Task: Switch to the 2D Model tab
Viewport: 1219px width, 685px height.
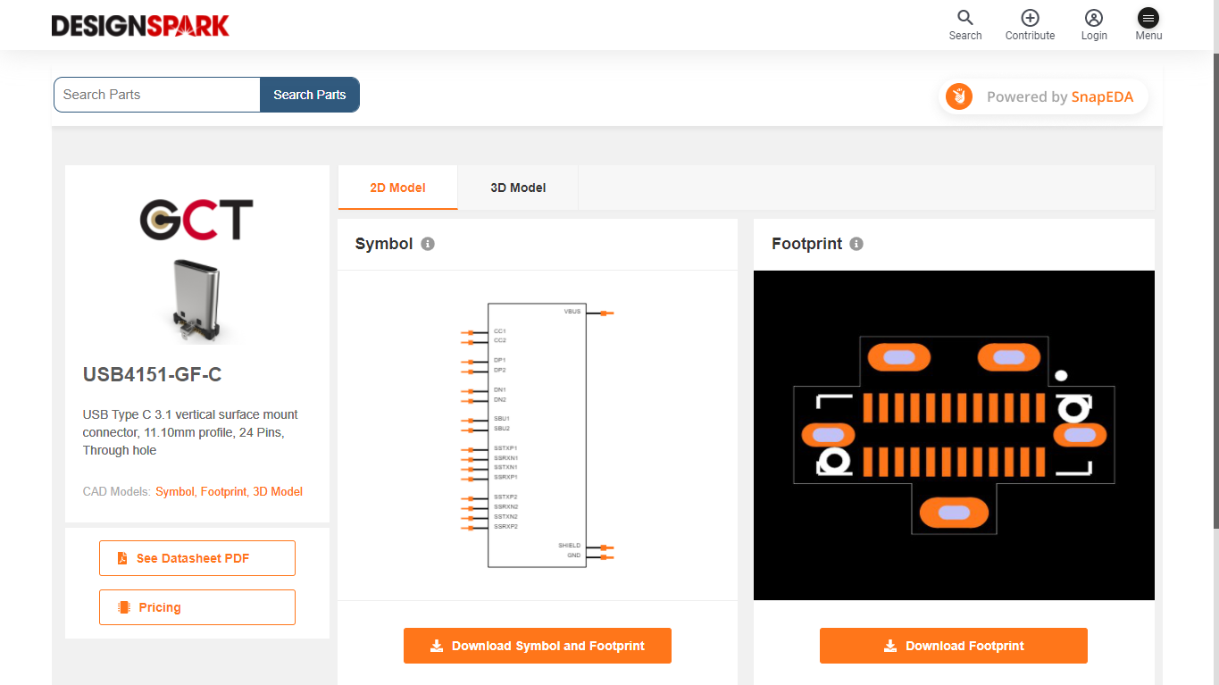Action: pos(397,188)
